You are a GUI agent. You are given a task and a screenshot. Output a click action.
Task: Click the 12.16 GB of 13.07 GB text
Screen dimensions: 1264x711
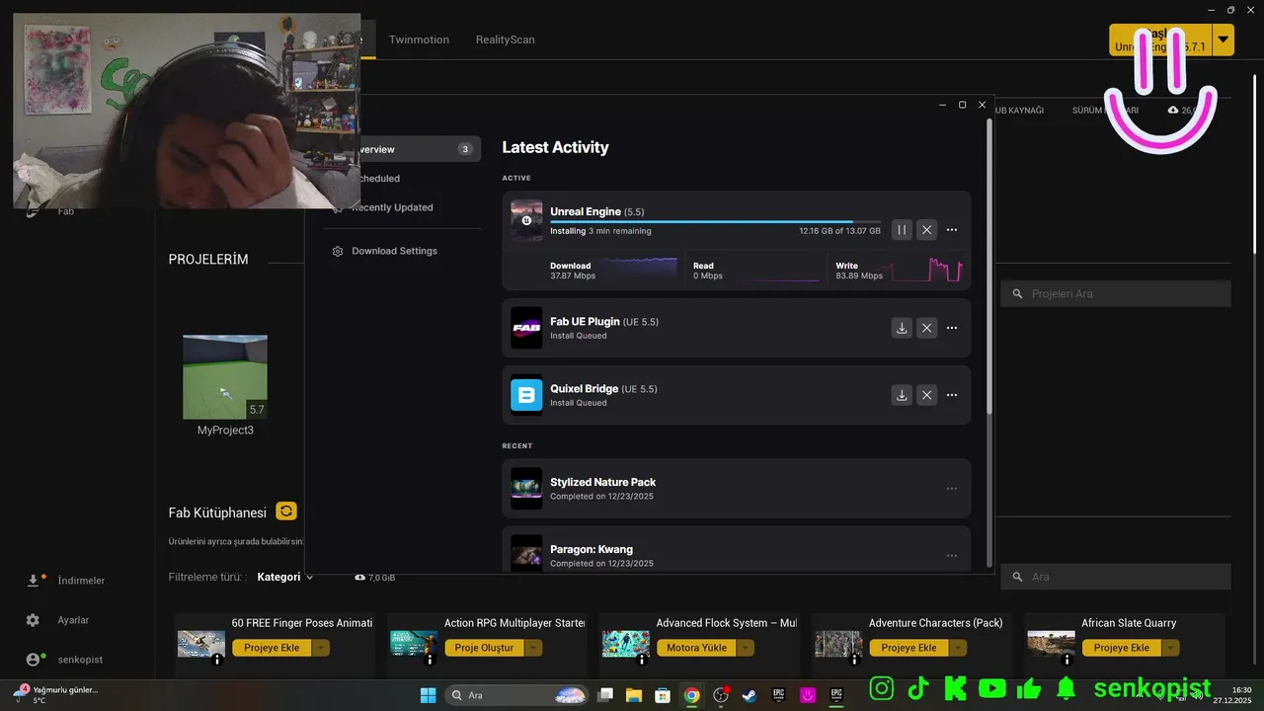[x=839, y=231]
